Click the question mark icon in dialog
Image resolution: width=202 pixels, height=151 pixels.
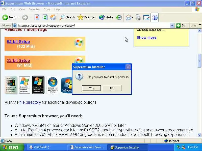(79, 77)
